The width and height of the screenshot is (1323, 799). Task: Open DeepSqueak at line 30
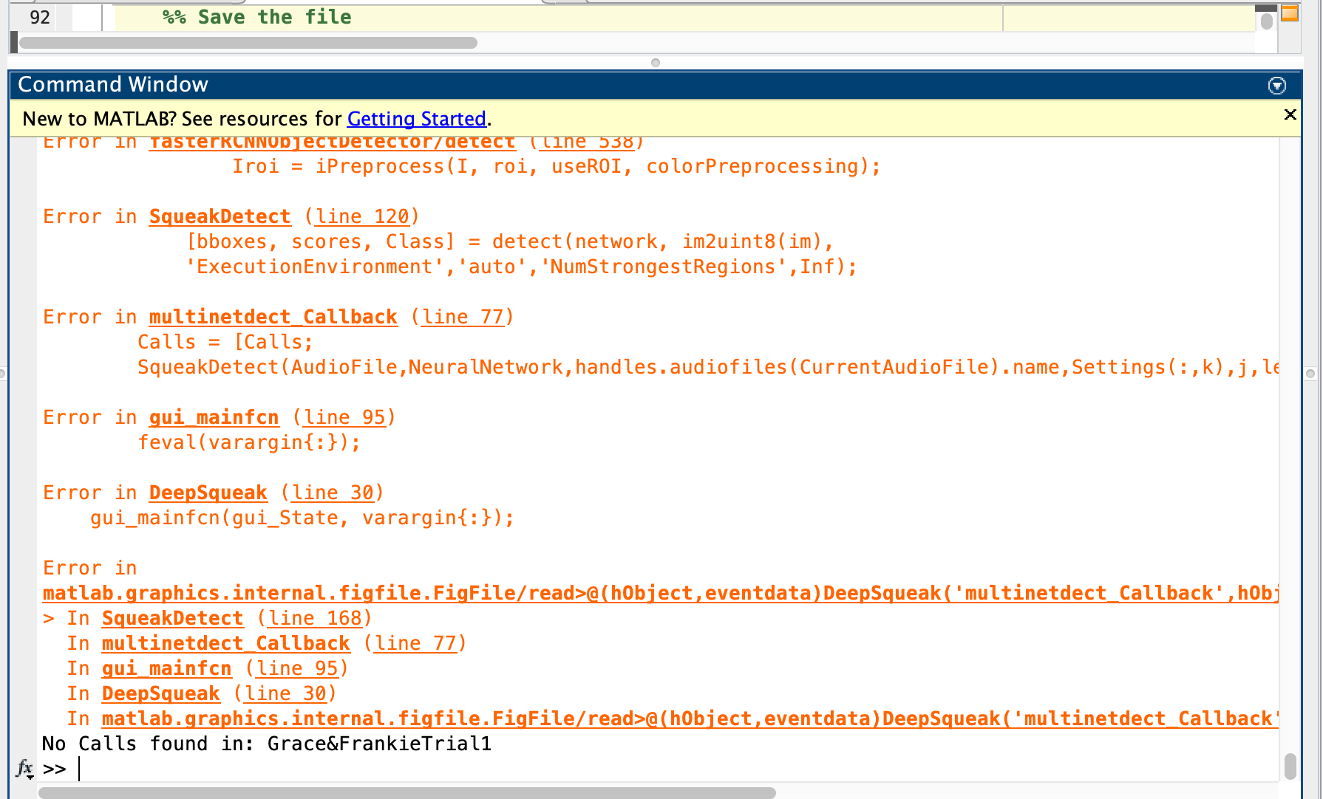click(x=208, y=492)
